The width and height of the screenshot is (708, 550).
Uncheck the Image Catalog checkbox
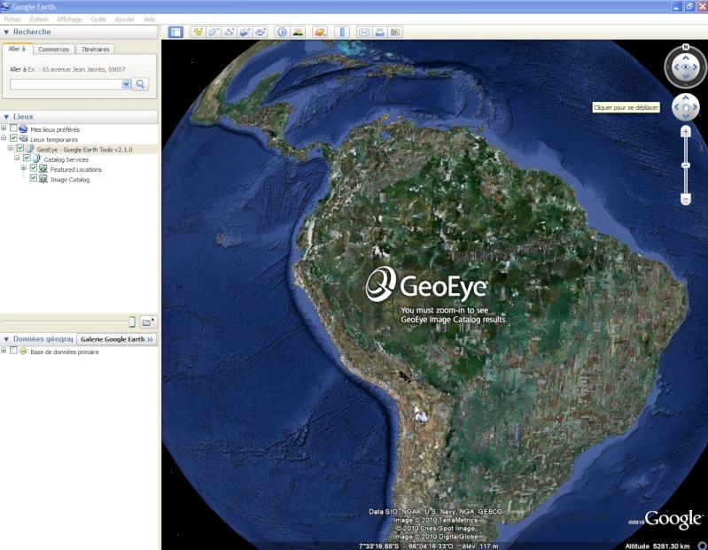pos(34,178)
